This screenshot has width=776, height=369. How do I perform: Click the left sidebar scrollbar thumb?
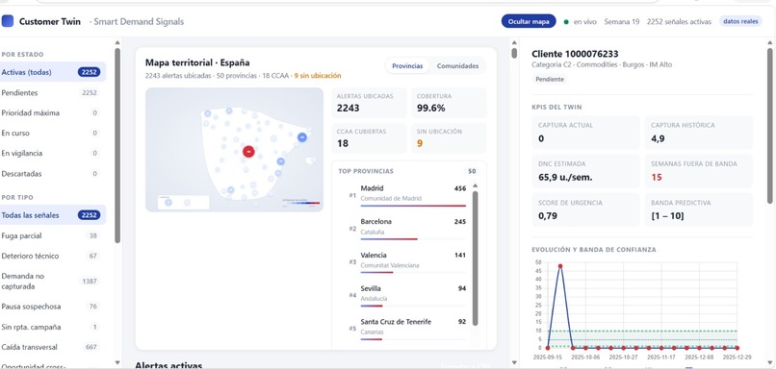tap(117, 145)
